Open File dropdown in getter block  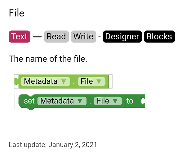pos(91,82)
